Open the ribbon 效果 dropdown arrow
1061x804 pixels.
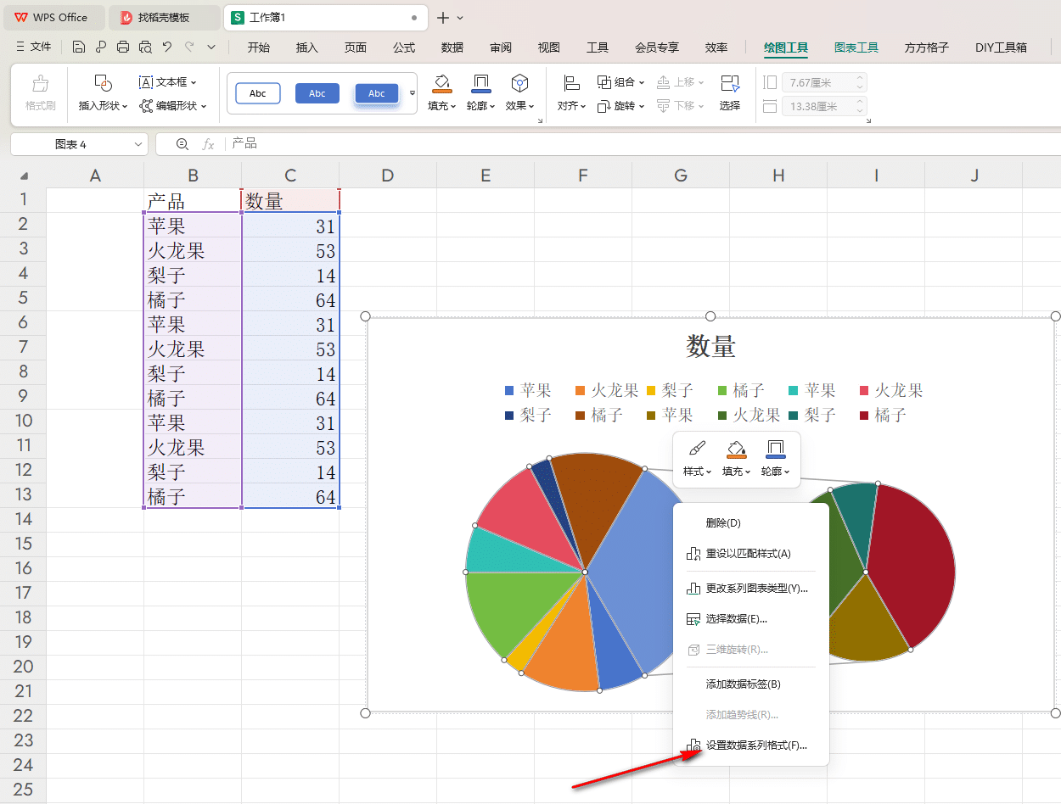[x=532, y=107]
